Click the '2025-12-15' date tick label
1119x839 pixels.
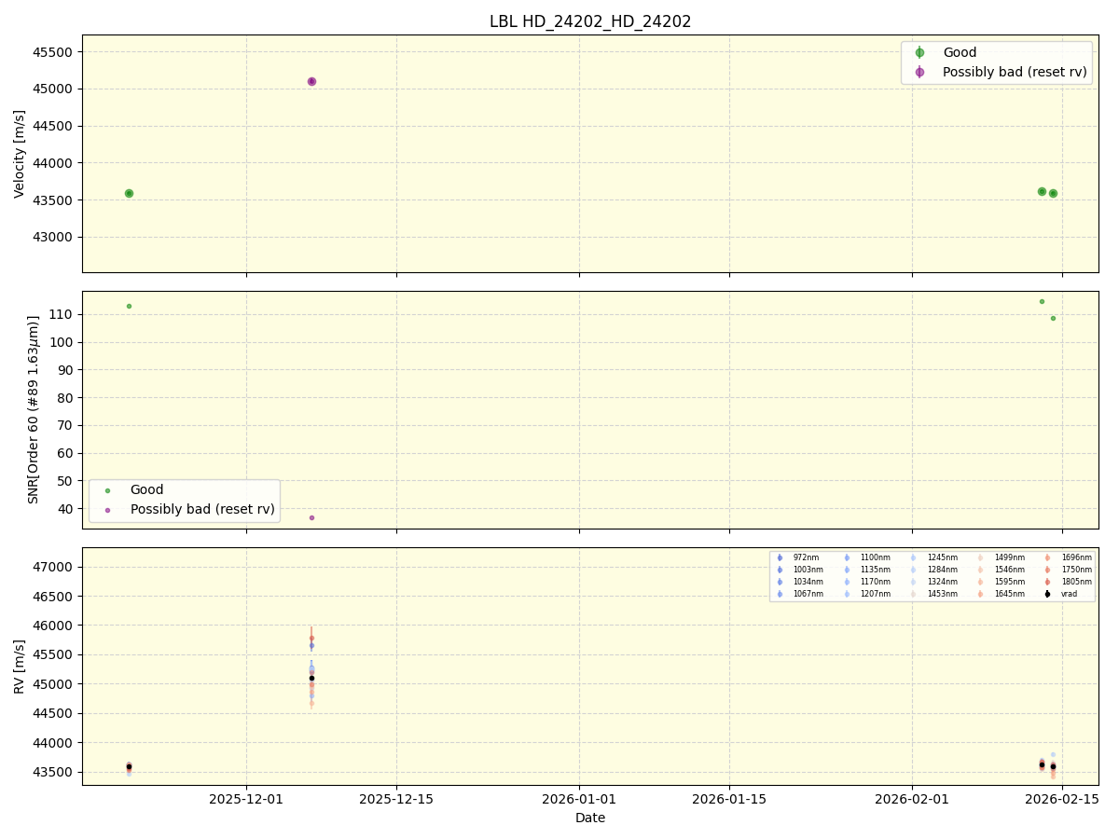click(396, 799)
